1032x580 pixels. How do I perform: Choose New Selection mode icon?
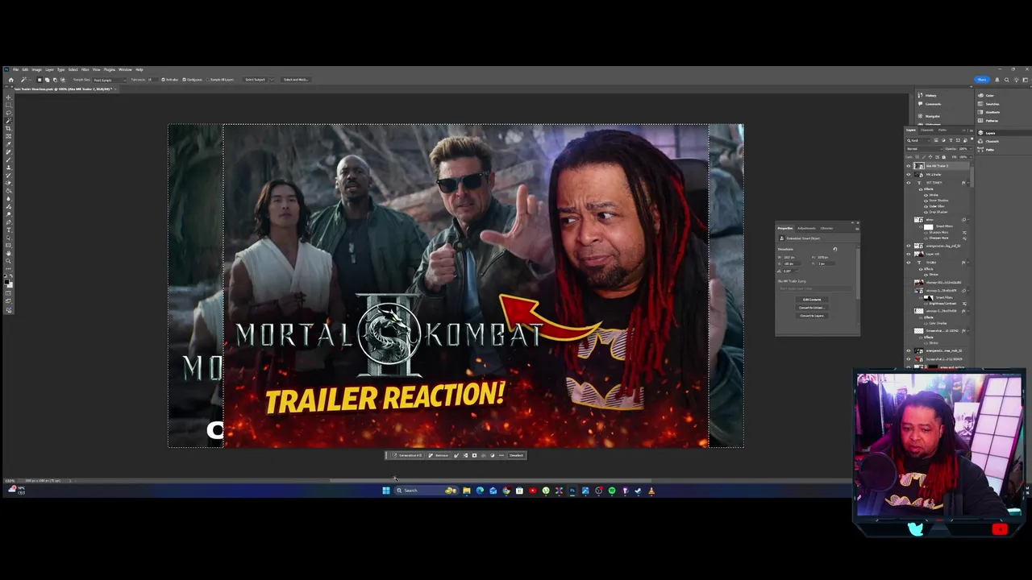[40, 80]
